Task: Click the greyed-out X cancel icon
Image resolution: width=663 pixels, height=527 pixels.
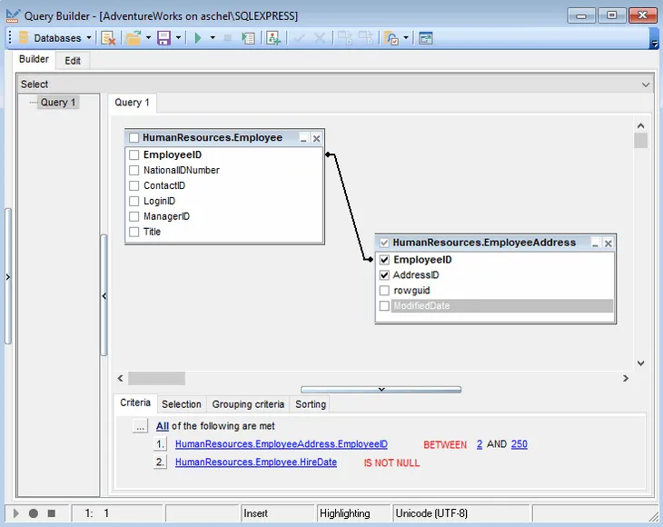Action: pos(320,38)
